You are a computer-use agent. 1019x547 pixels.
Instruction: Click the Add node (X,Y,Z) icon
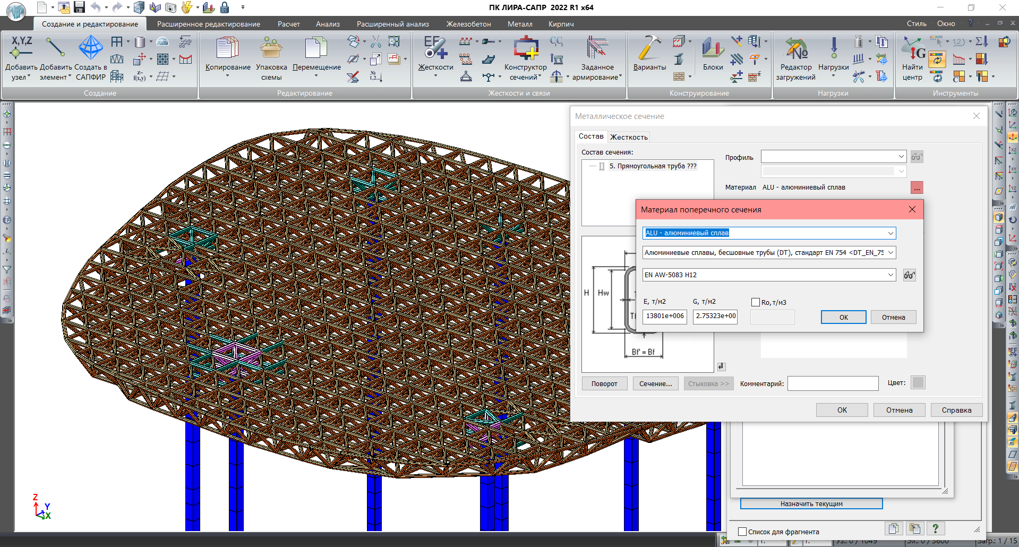click(x=21, y=48)
